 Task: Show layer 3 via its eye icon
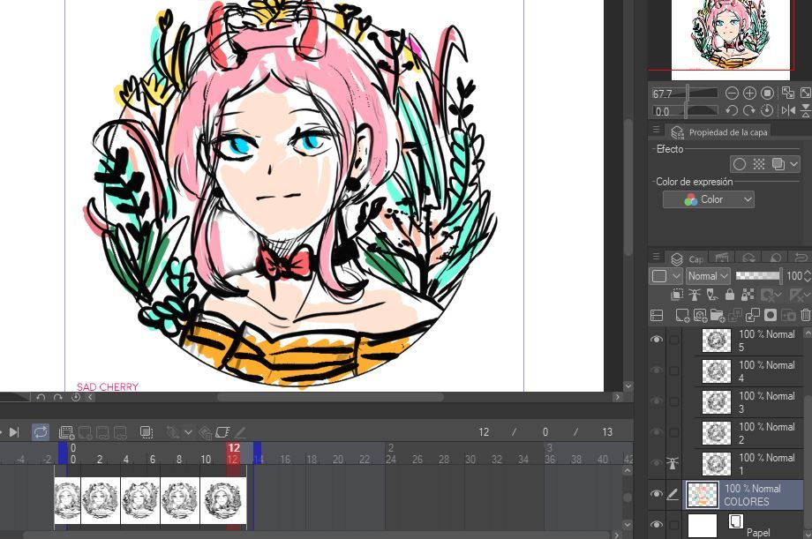coord(657,401)
